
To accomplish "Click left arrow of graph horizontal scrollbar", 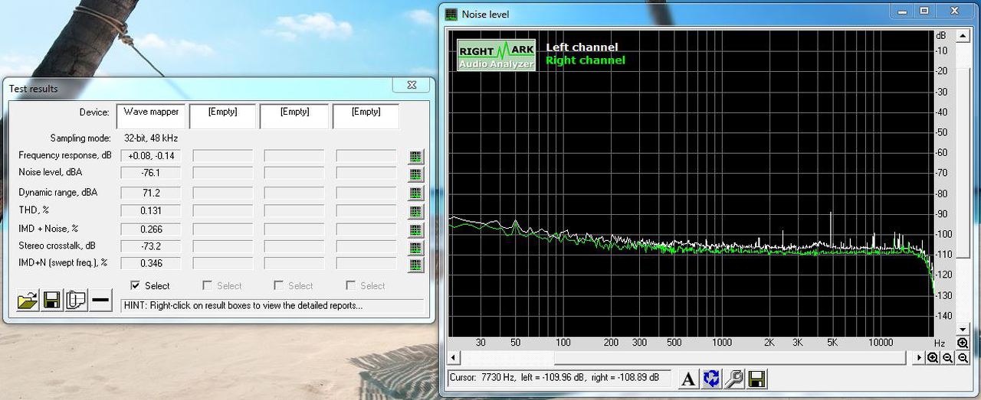I will click(454, 358).
